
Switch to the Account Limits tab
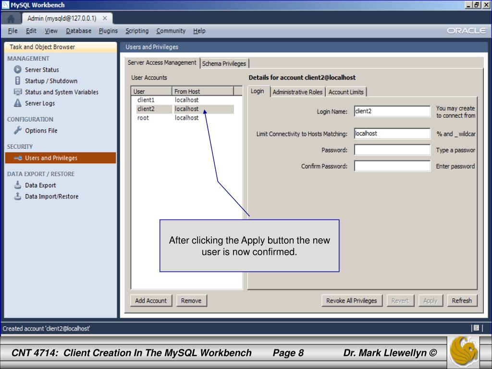(346, 92)
